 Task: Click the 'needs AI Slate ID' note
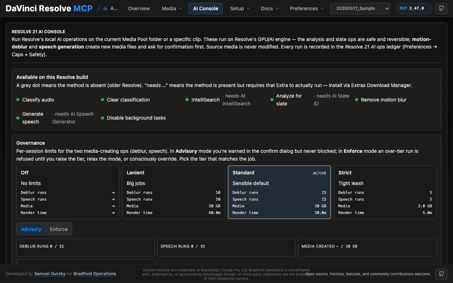coord(332,100)
